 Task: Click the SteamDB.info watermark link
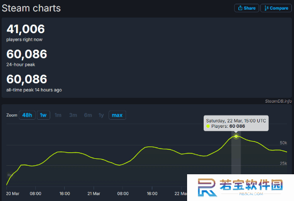tap(278, 101)
